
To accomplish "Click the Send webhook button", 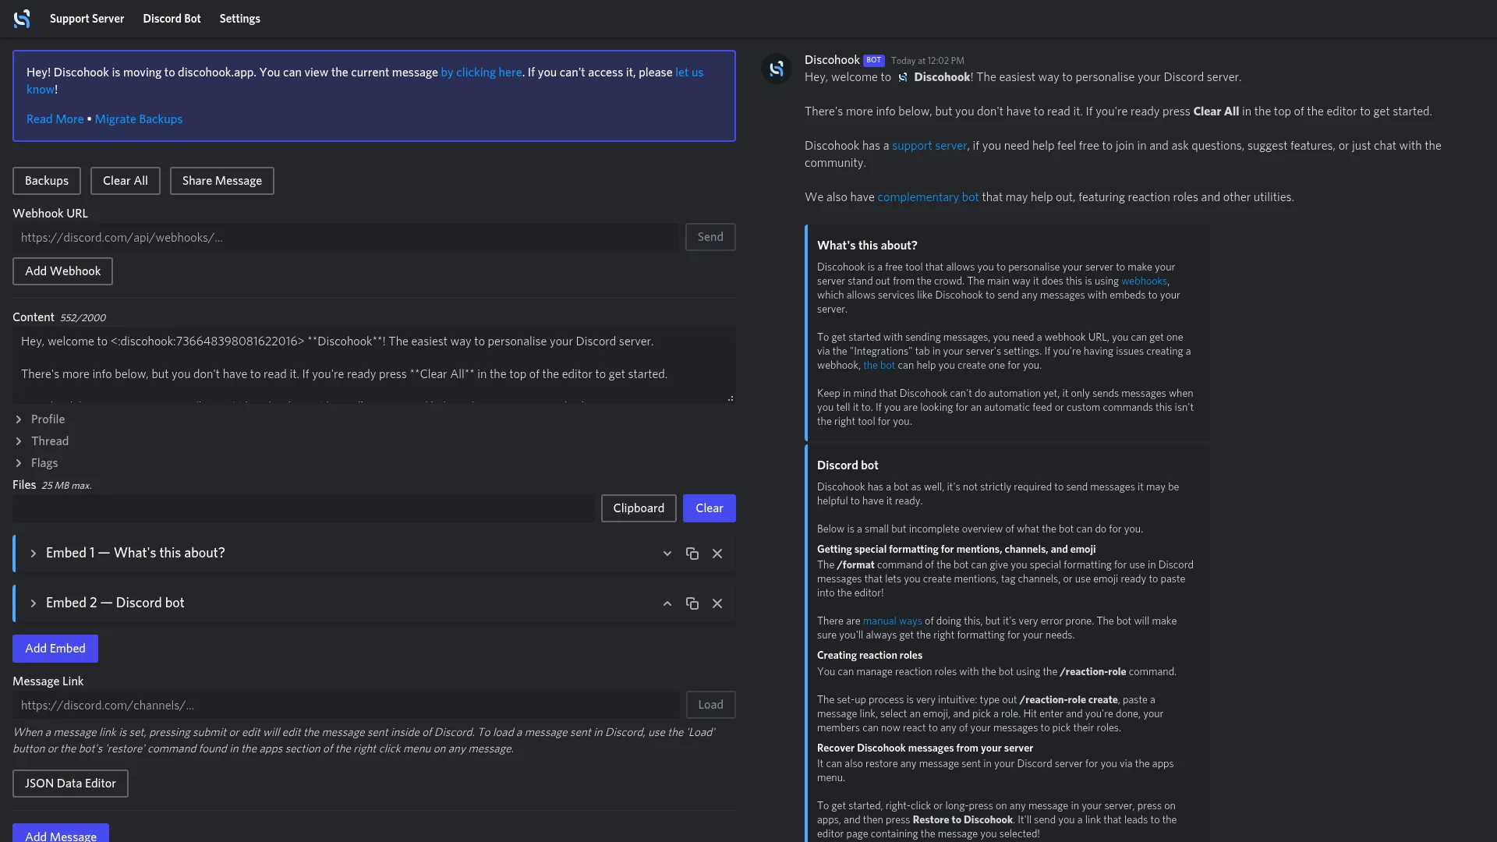I will pos(710,237).
